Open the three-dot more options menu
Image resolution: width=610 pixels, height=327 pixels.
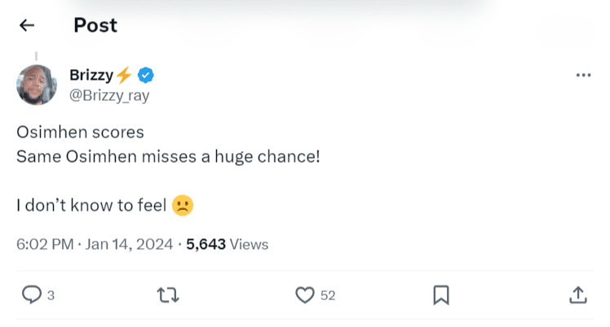coord(582,75)
